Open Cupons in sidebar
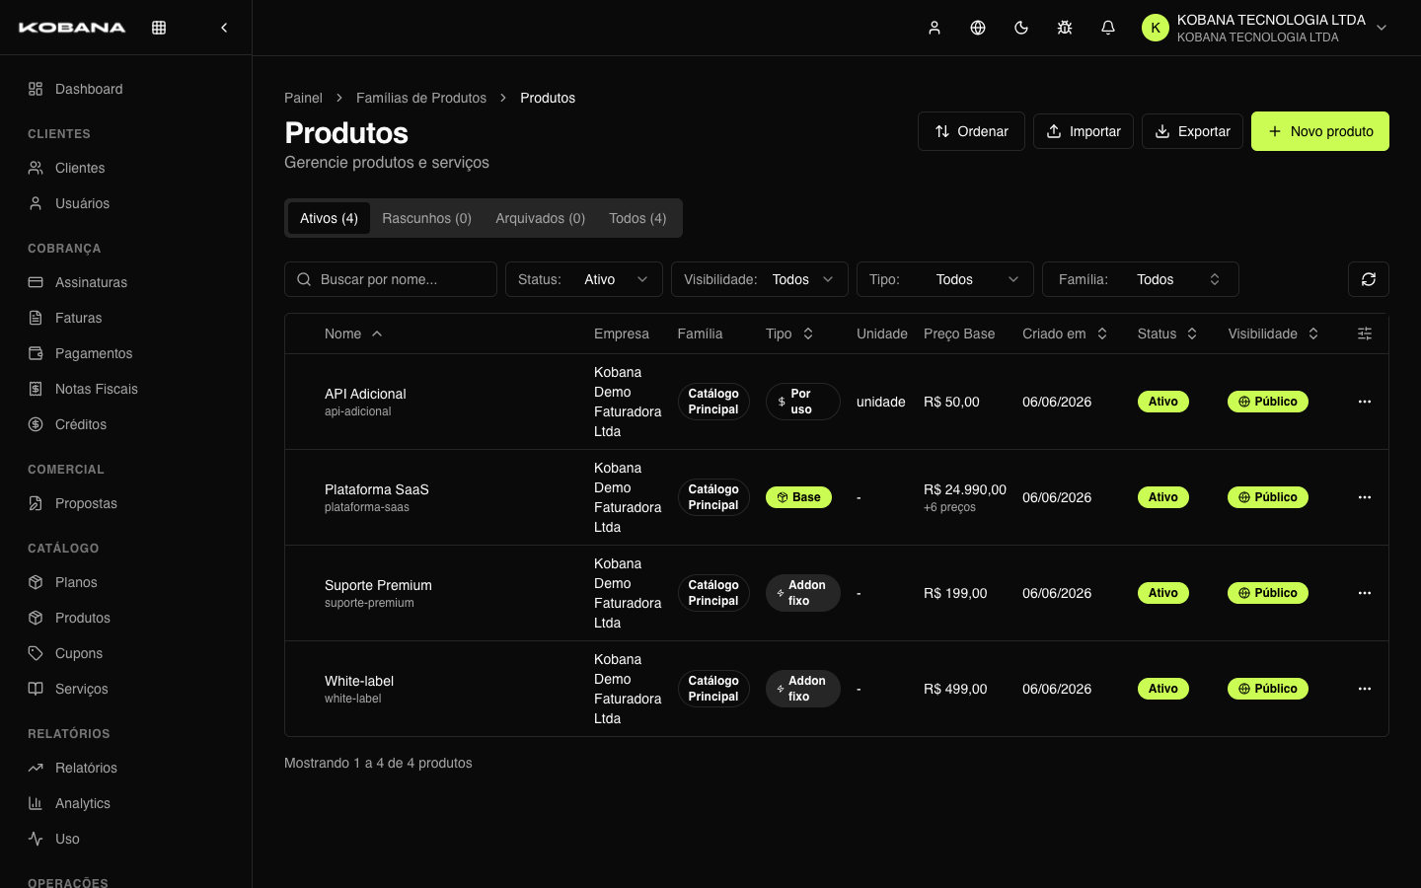Screen dimensions: 1421x888 coord(126,653)
